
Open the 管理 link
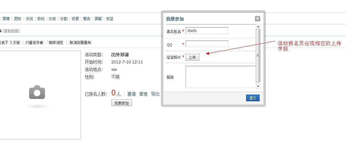click(143, 94)
